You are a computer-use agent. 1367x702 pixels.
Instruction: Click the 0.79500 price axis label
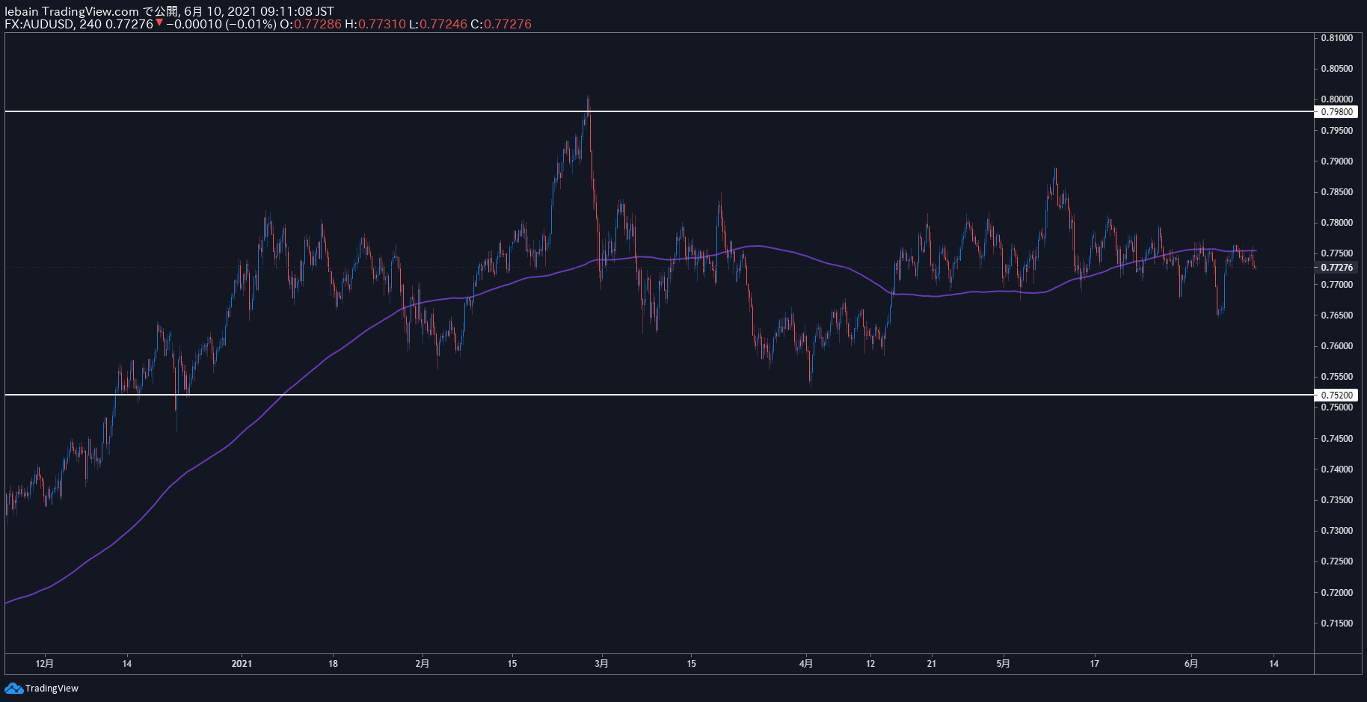point(1337,131)
